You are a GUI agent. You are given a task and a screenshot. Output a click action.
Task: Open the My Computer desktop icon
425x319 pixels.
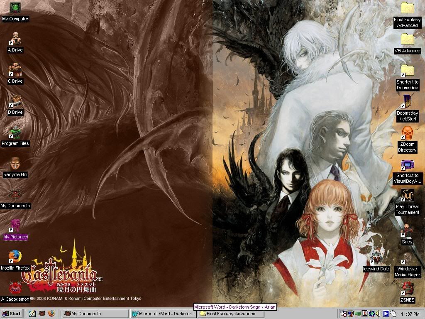coord(15,12)
